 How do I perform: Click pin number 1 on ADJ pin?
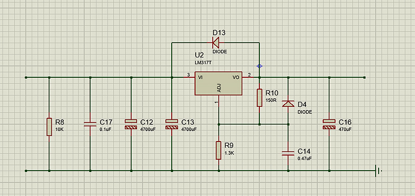pos(216,102)
